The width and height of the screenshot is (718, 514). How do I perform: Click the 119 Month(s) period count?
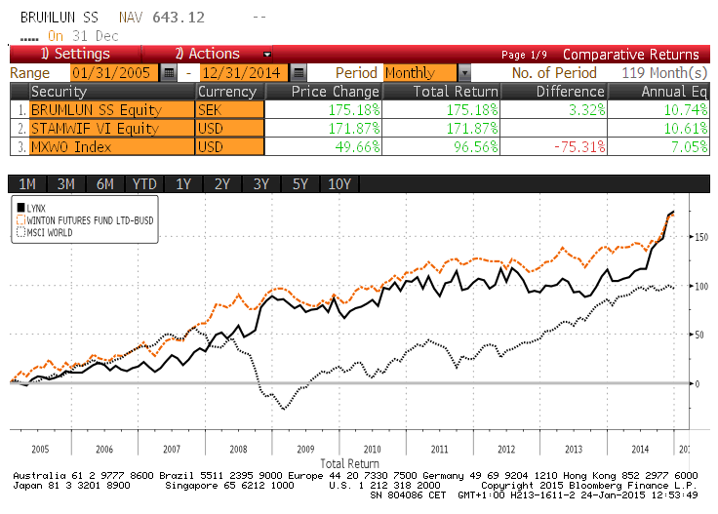[665, 73]
